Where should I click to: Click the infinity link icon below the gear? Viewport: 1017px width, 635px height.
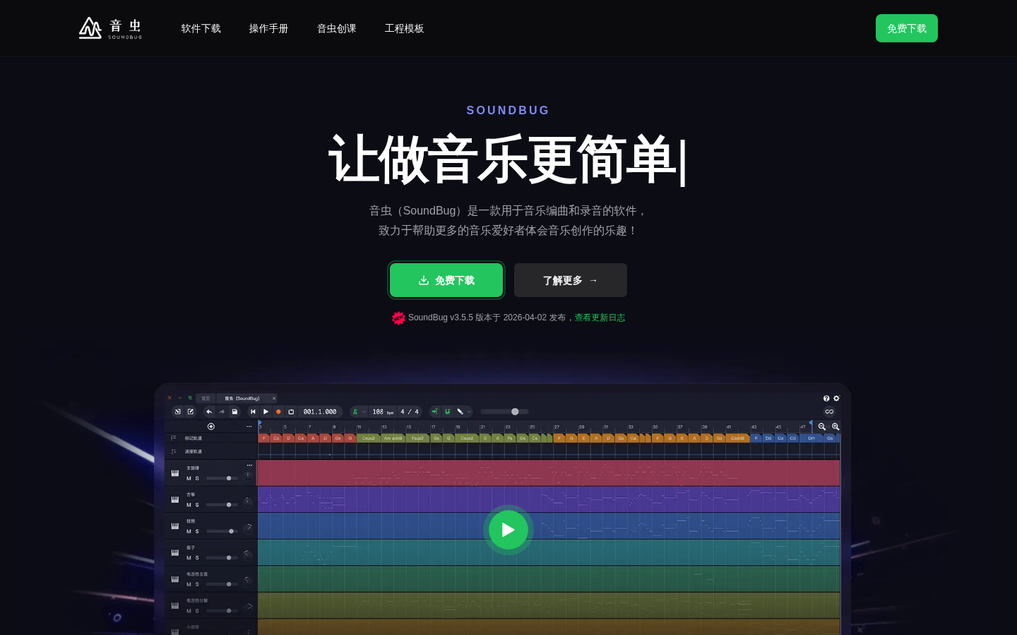coord(829,411)
